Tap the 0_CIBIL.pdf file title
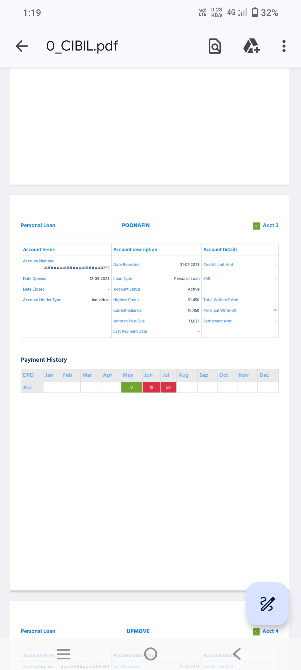 82,46
